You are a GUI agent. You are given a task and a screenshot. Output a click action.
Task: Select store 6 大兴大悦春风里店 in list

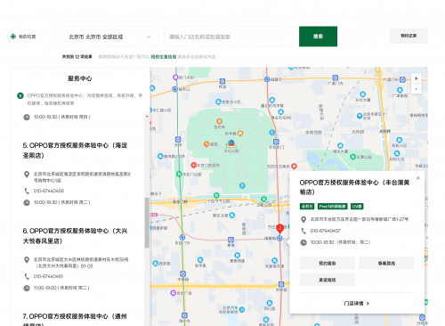(x=75, y=236)
